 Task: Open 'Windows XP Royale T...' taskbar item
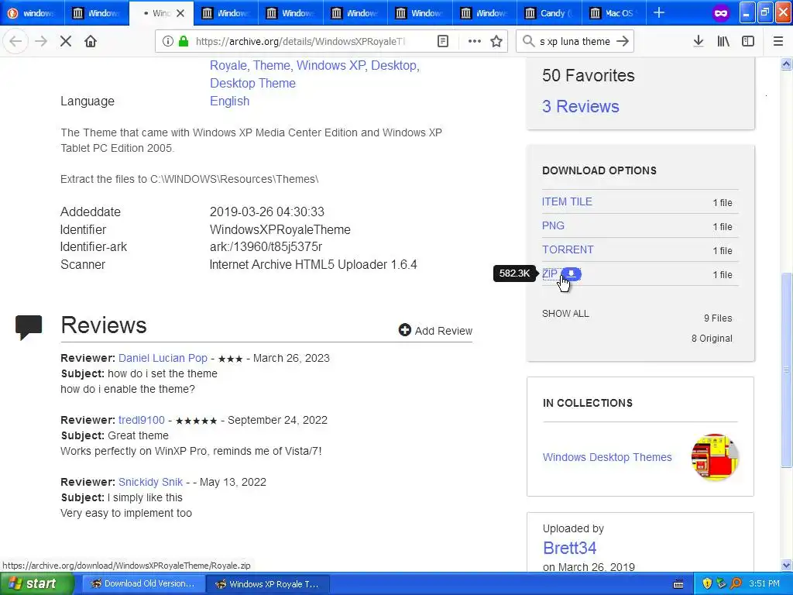click(268, 583)
